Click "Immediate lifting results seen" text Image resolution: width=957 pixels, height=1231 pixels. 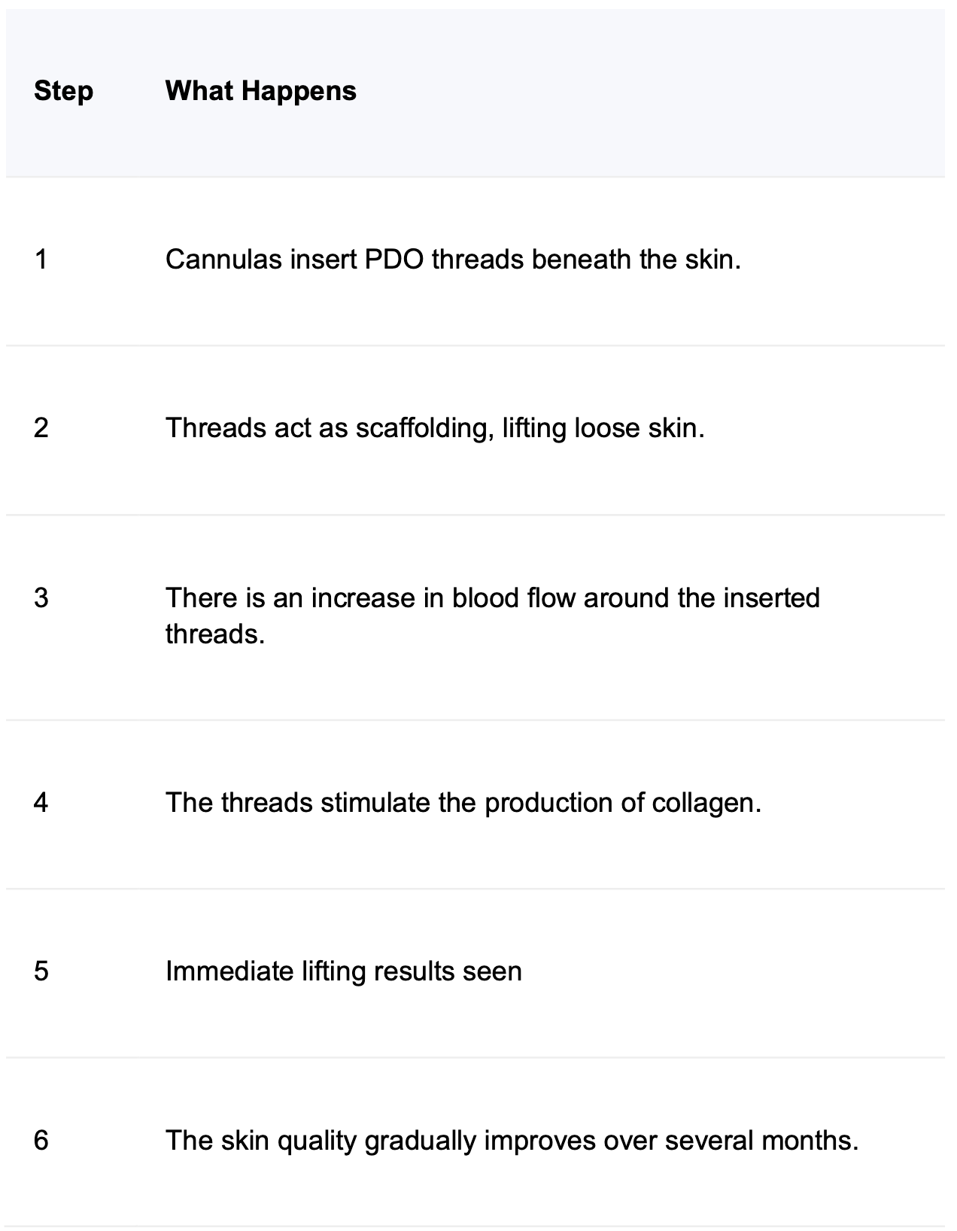(343, 971)
